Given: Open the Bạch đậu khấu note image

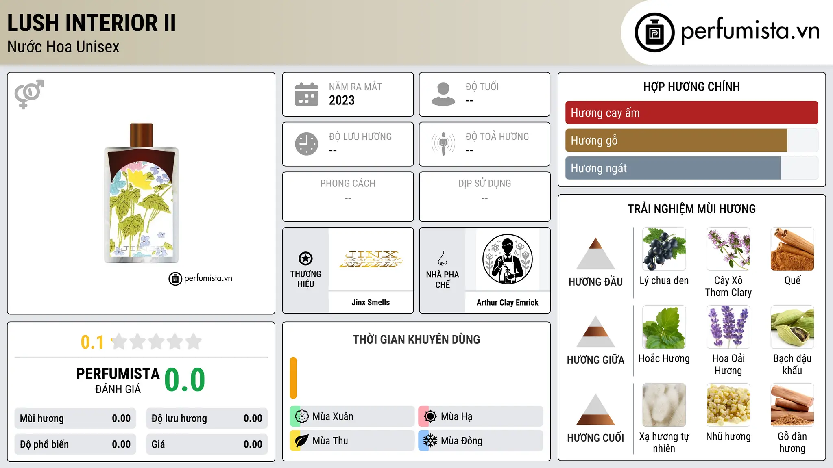Looking at the screenshot, I should click(x=792, y=327).
